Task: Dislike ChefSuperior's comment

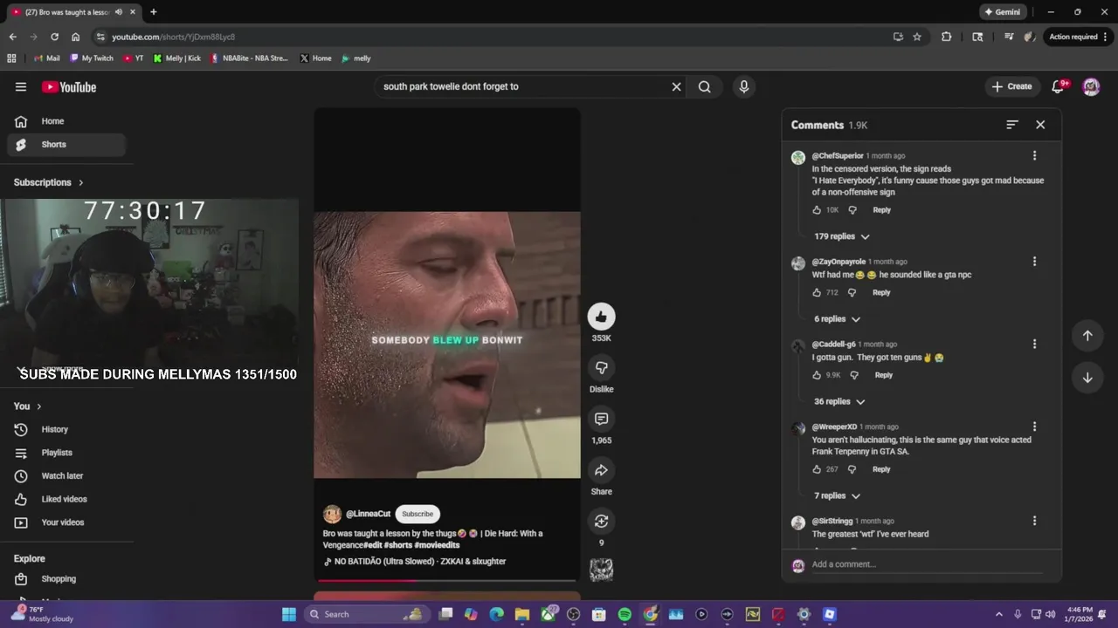Action: [x=852, y=210]
